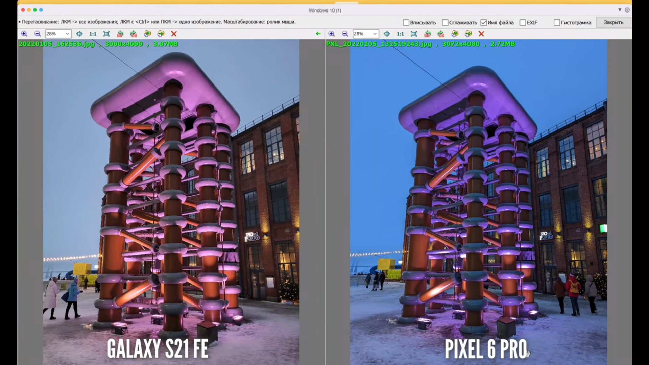This screenshot has height=365, width=649.
Task: Enable the Вписывать checkbox
Action: coord(406,23)
